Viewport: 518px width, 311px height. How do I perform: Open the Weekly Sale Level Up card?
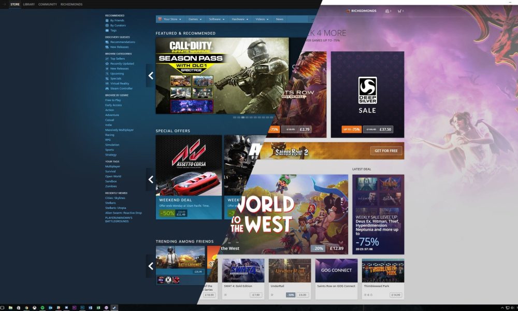378,214
